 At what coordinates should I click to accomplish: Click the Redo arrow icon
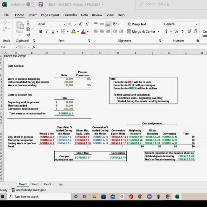click(5, 29)
